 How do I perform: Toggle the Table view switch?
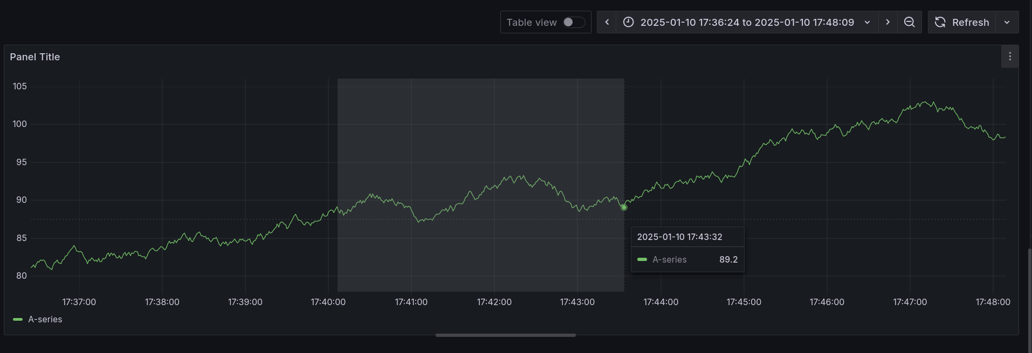tap(573, 22)
